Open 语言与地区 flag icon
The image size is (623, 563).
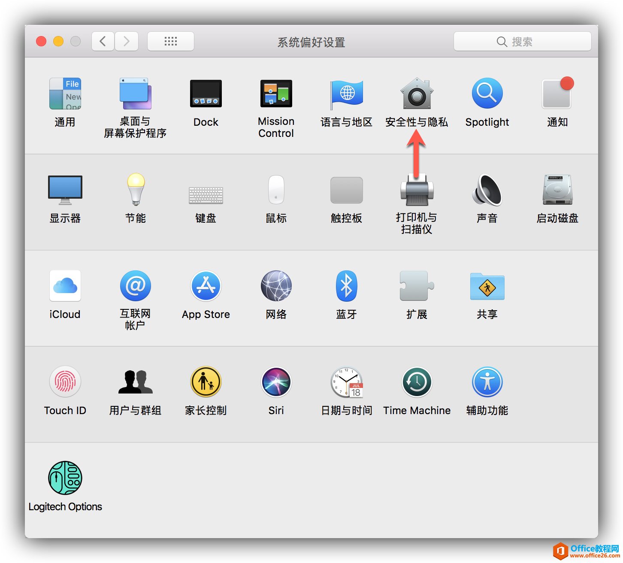(347, 94)
